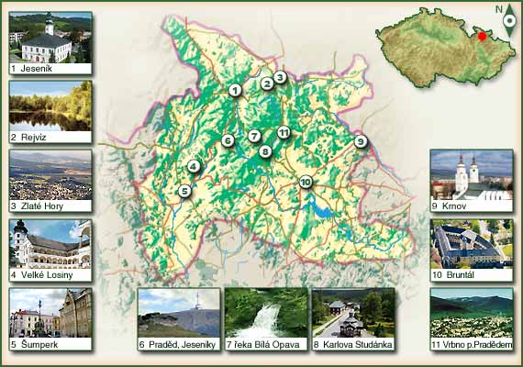The image size is (523, 367).
Task: Select the Velké Losiny chateau photo
Action: 50,244
